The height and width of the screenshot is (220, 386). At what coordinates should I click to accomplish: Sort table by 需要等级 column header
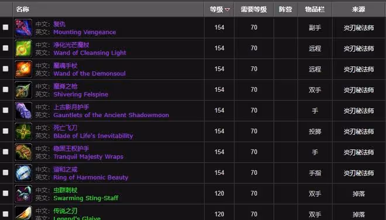coord(254,9)
